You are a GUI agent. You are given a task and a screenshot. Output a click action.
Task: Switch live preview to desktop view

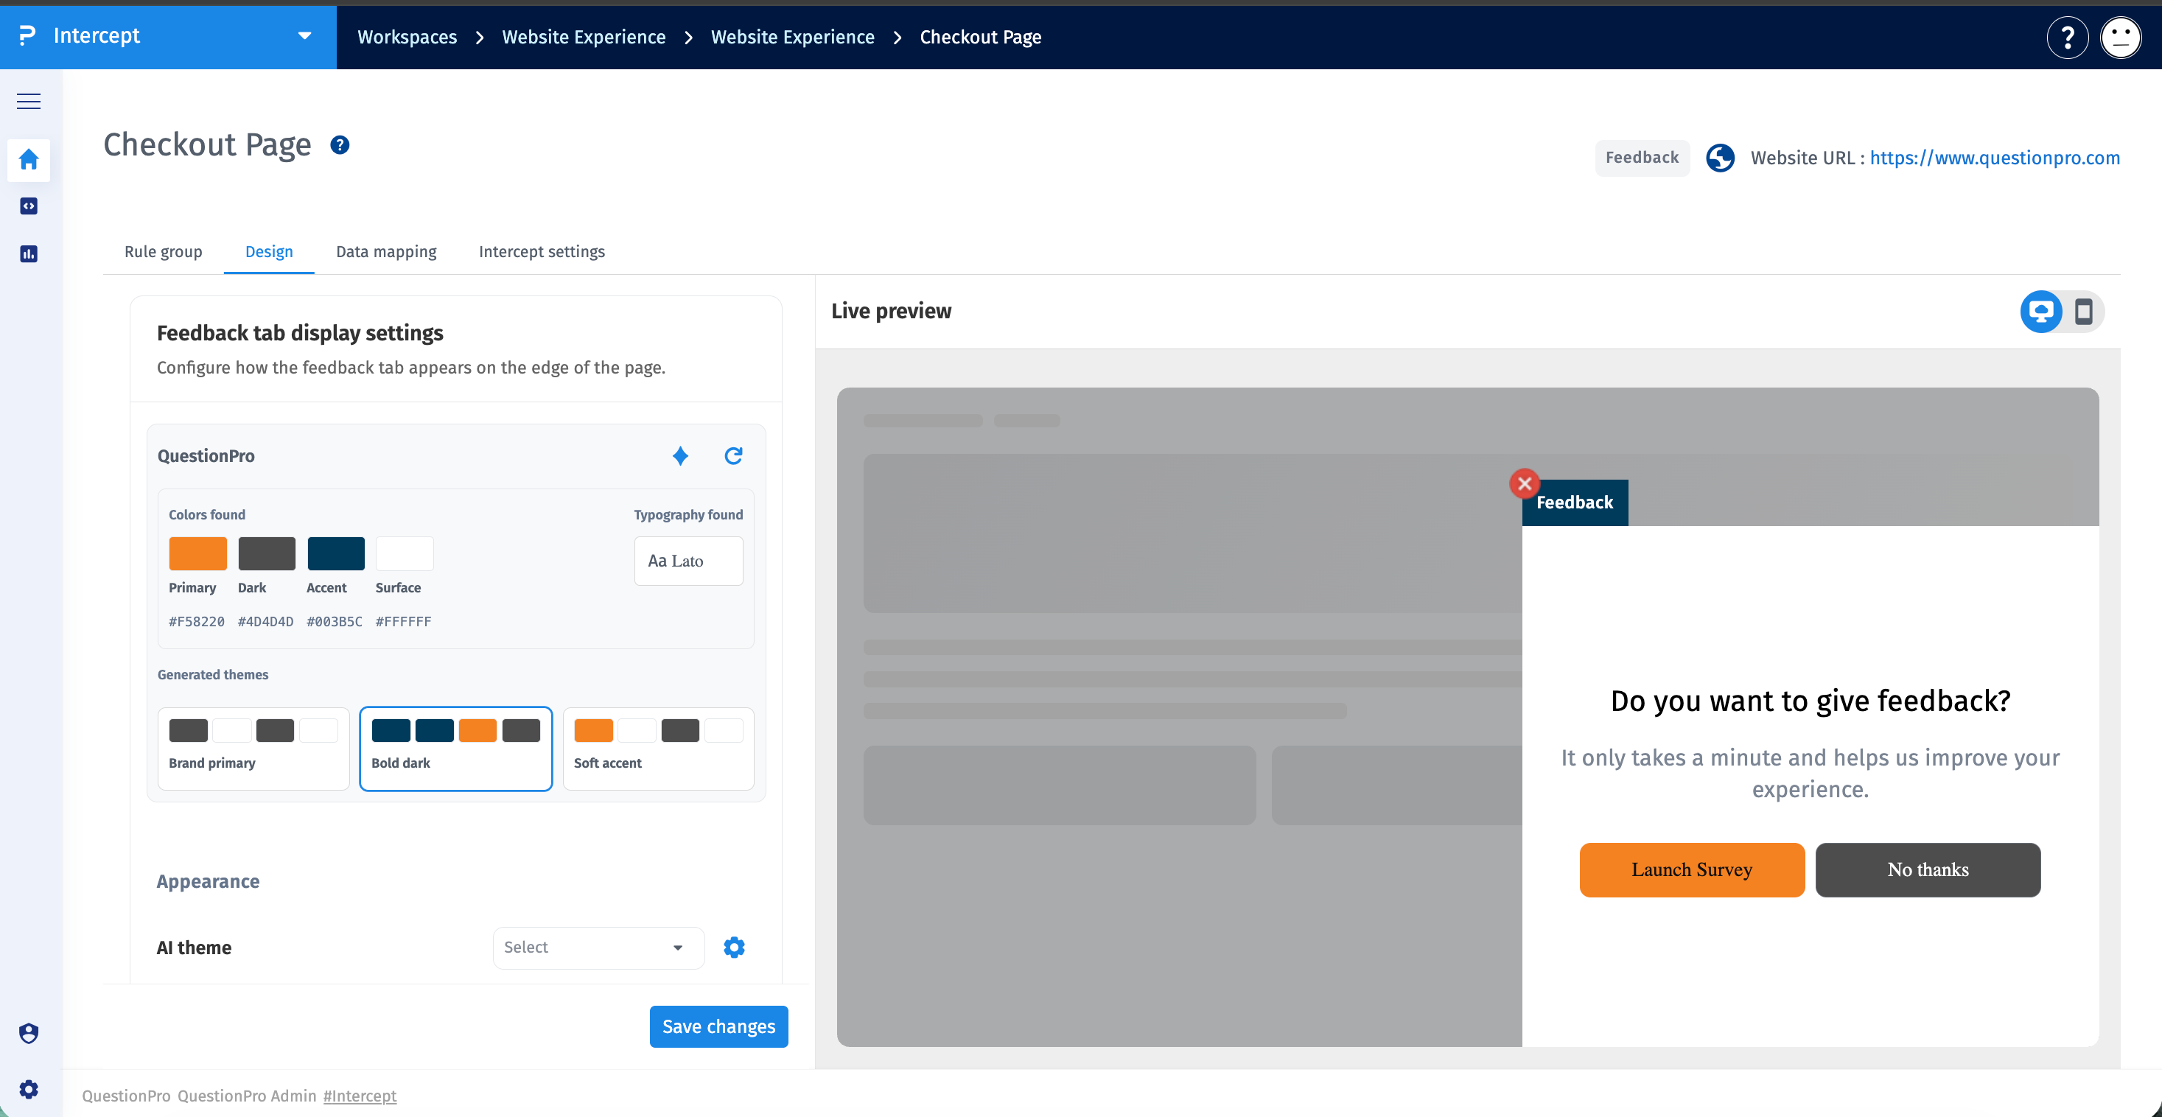tap(2041, 312)
